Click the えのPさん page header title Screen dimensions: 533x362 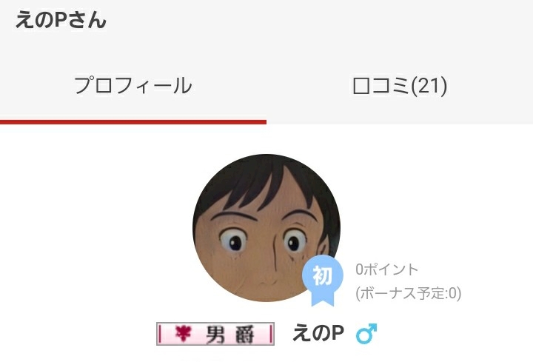[x=61, y=20]
